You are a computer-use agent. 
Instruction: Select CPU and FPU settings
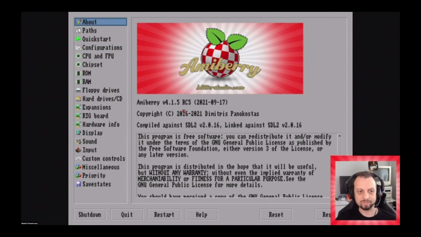pyautogui.click(x=101, y=56)
